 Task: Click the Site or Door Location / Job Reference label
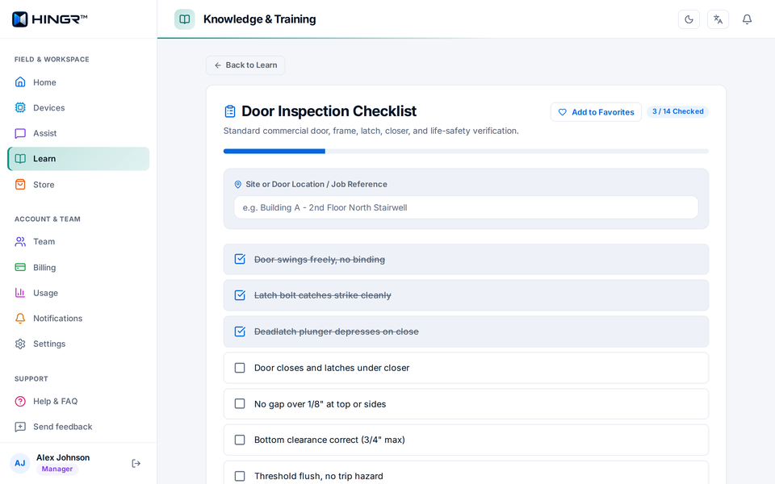[x=316, y=184]
